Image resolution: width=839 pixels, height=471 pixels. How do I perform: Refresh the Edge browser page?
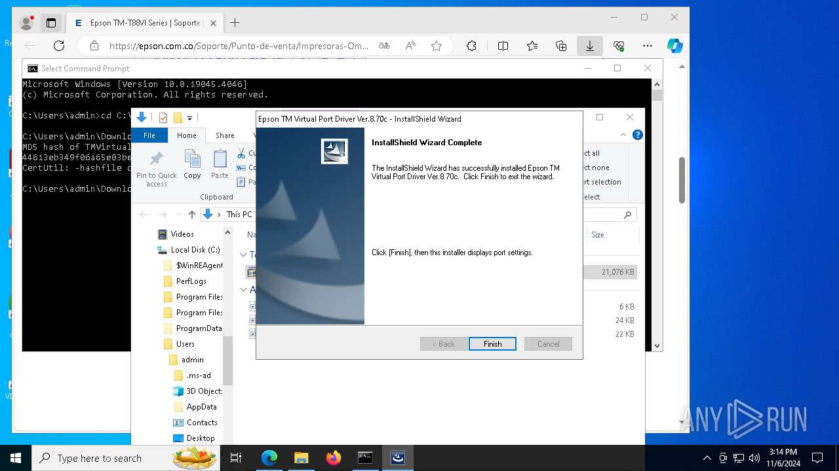click(x=59, y=46)
